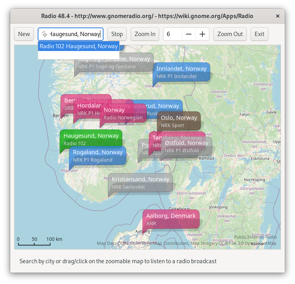Click the Östergötlands län label

(252, 191)
